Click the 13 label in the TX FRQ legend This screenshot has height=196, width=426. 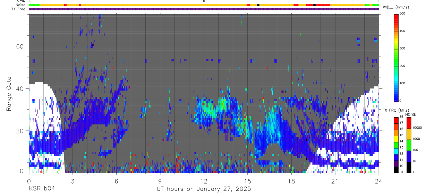pos(401,147)
